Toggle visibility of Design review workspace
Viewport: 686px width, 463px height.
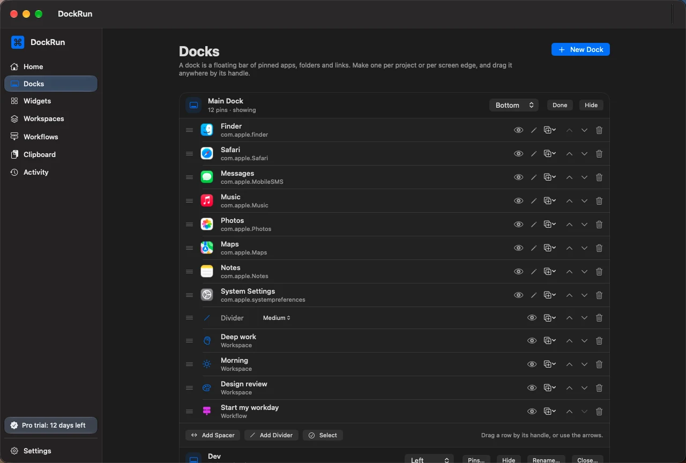pyautogui.click(x=532, y=388)
